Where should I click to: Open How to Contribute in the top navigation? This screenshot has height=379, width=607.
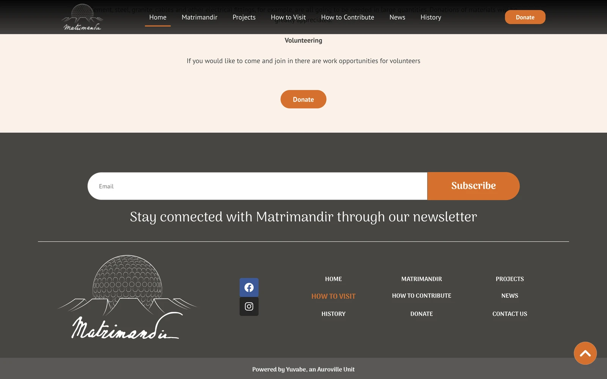(x=348, y=17)
